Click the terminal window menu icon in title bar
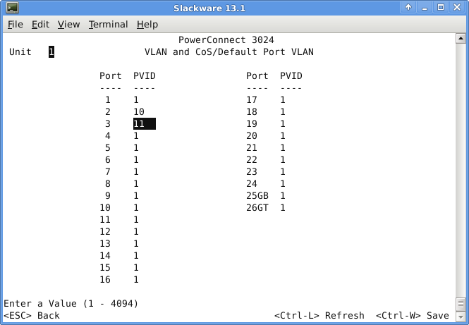Screen dimensions: 469x325 (9, 8)
